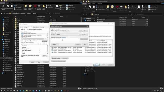Open Windows Start menu
Image resolution: width=164 pixels, height=92 pixels.
(2, 91)
